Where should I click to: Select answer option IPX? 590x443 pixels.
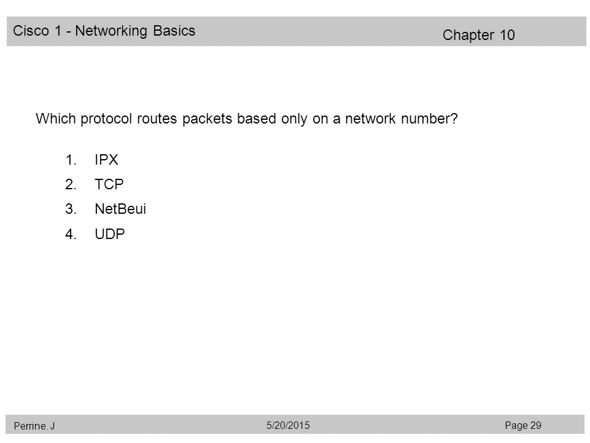(106, 160)
